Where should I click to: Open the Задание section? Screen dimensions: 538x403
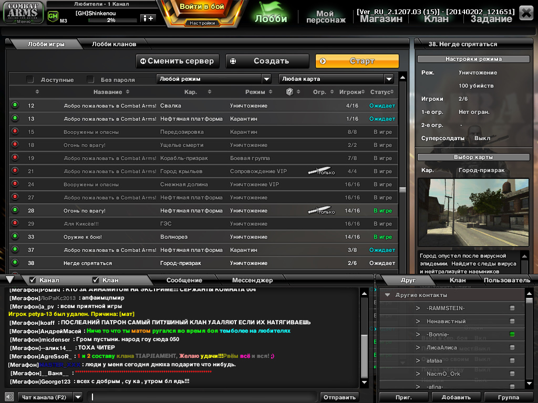coord(491,19)
